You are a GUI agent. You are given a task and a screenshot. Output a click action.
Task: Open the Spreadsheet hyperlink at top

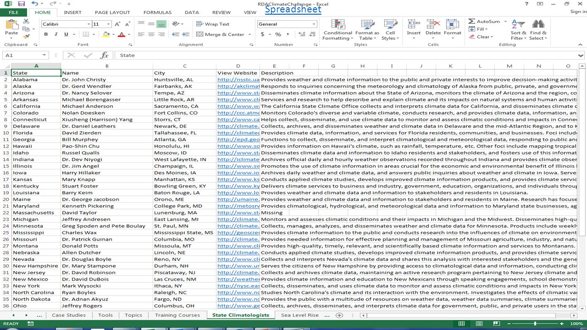coord(293,9)
